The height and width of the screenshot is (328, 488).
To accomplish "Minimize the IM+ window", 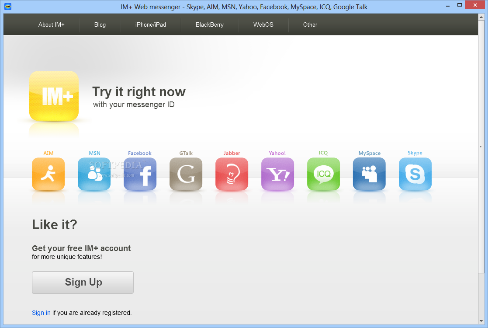I will click(x=448, y=6).
